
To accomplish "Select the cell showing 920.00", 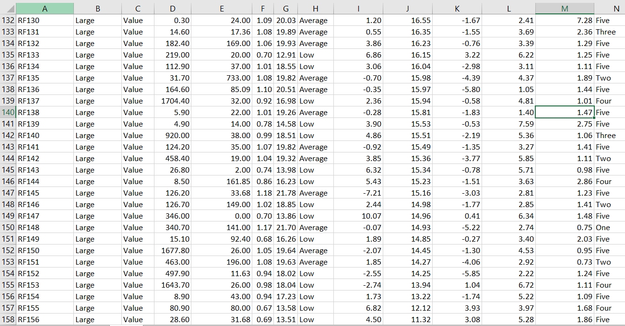I will pos(173,135).
